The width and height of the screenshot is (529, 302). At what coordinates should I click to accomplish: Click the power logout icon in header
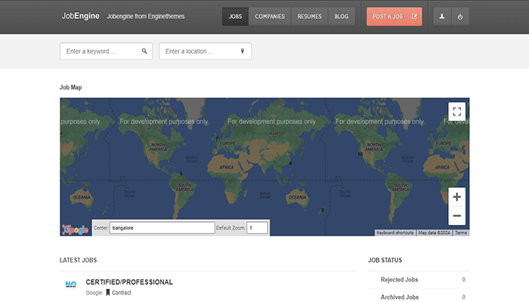pos(459,16)
